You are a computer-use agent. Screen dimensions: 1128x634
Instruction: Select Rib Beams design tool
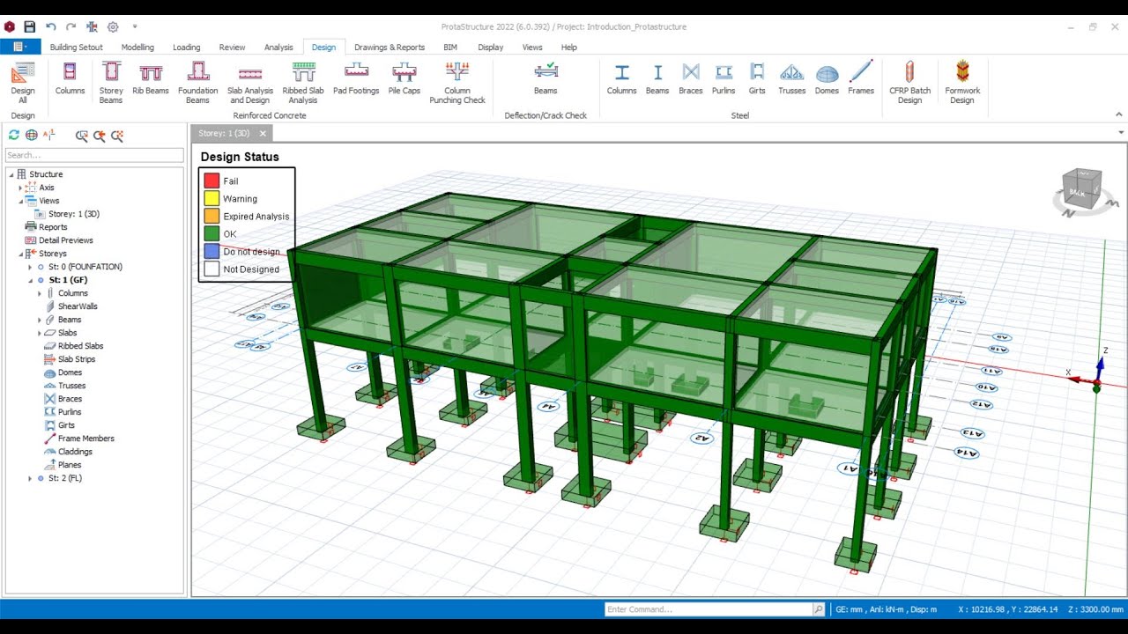tap(151, 78)
